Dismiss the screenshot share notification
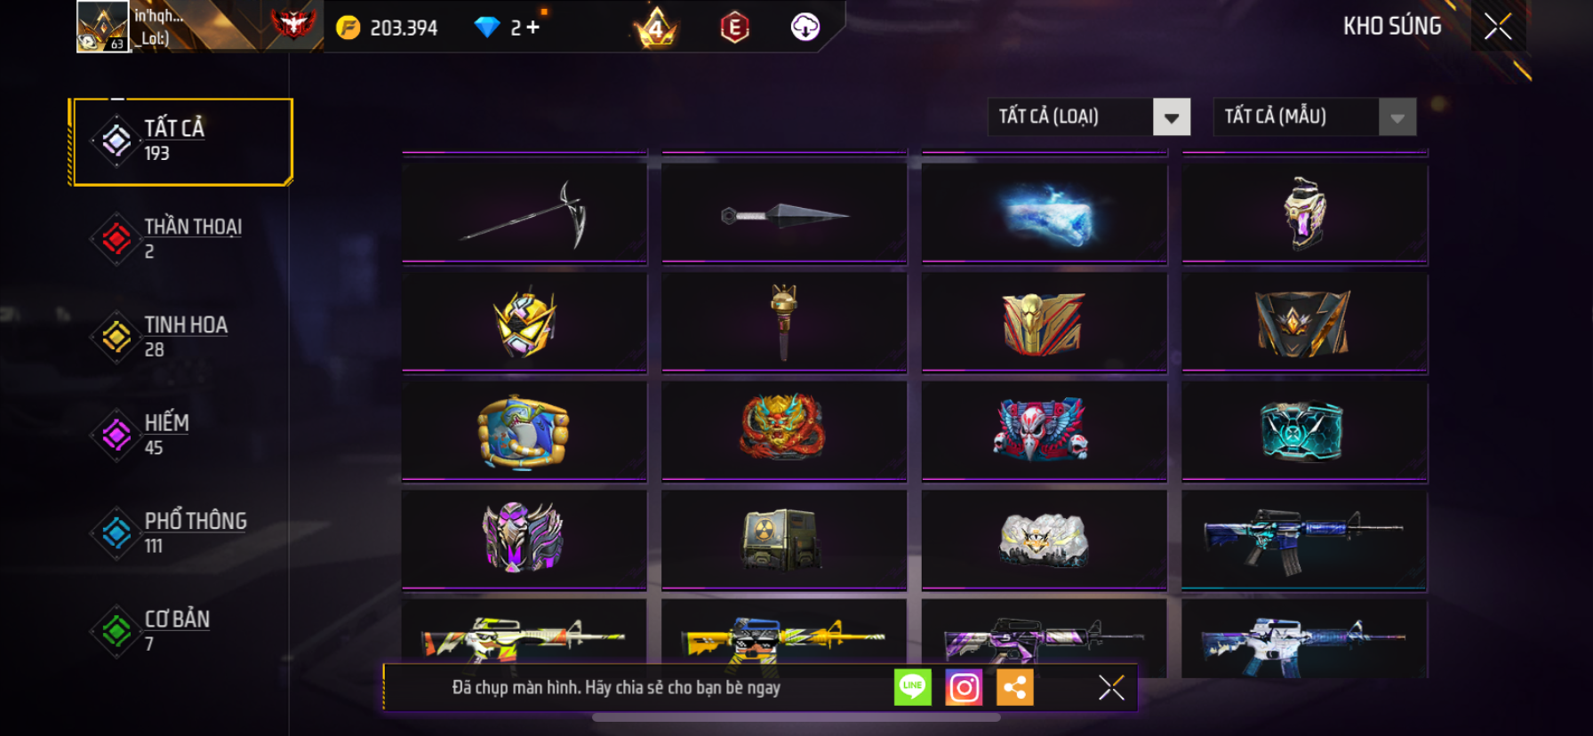 [x=1111, y=687]
